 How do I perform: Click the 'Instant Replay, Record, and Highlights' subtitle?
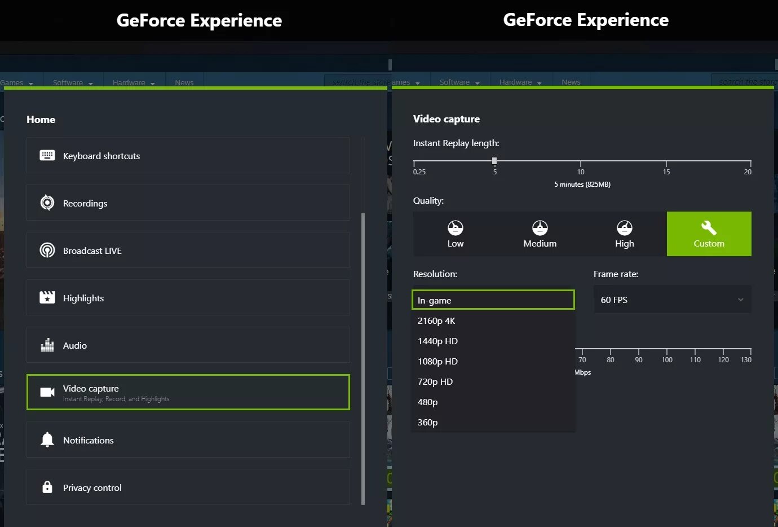pyautogui.click(x=116, y=399)
